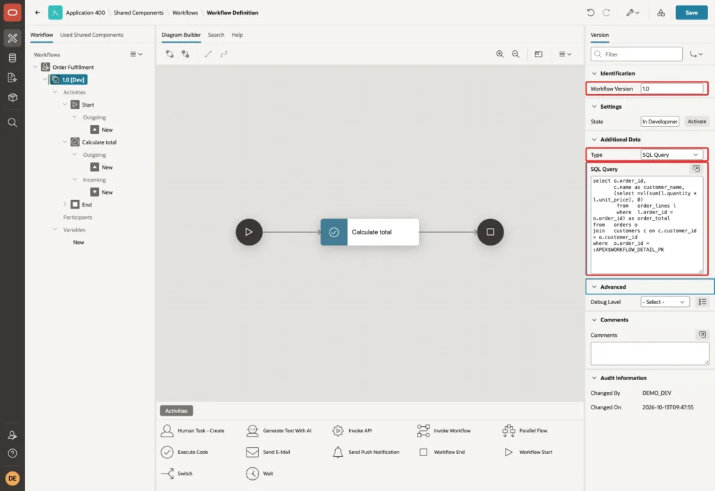Open Team Development sidebar icon

(13, 78)
